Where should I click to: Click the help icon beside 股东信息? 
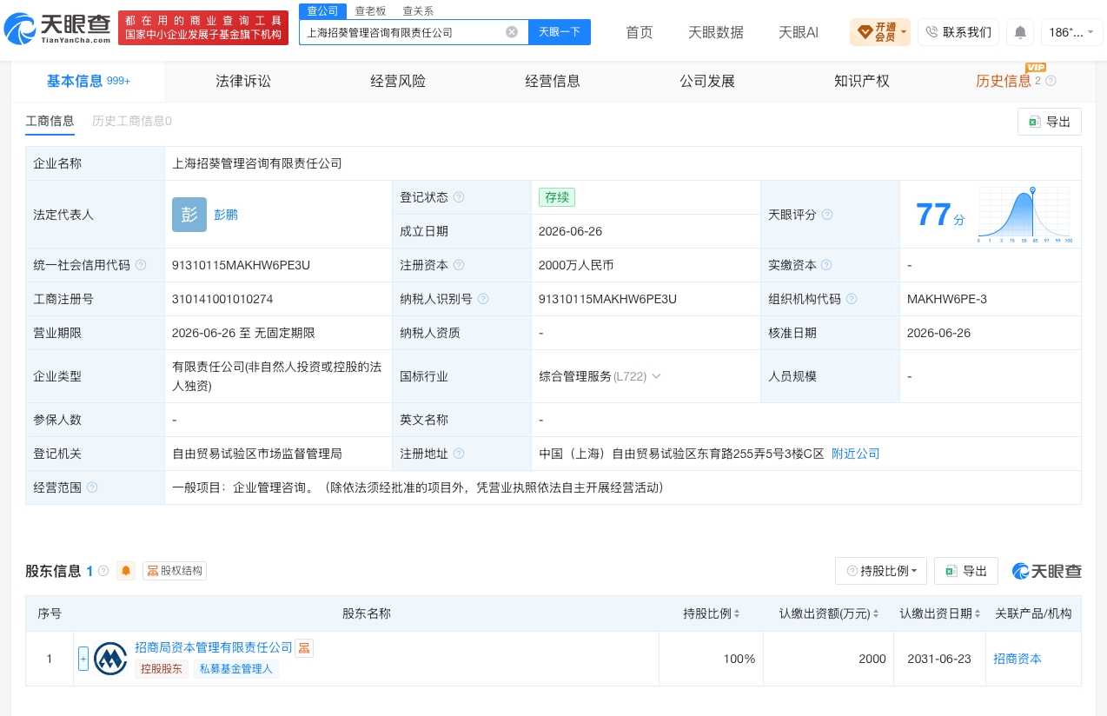click(103, 571)
